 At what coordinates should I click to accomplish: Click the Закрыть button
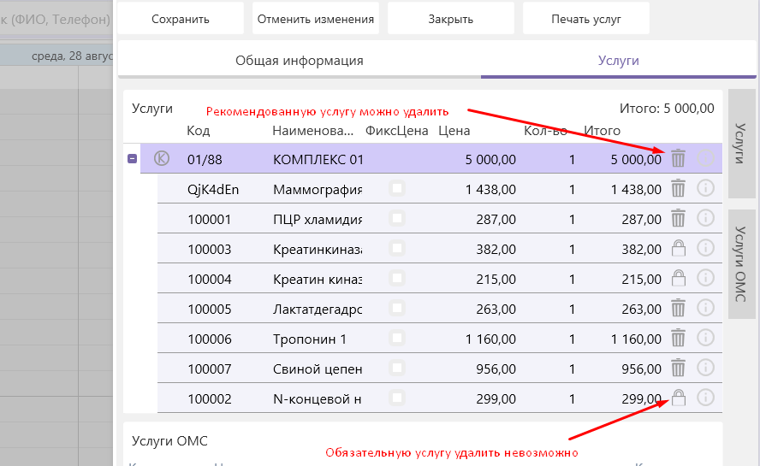tap(451, 19)
